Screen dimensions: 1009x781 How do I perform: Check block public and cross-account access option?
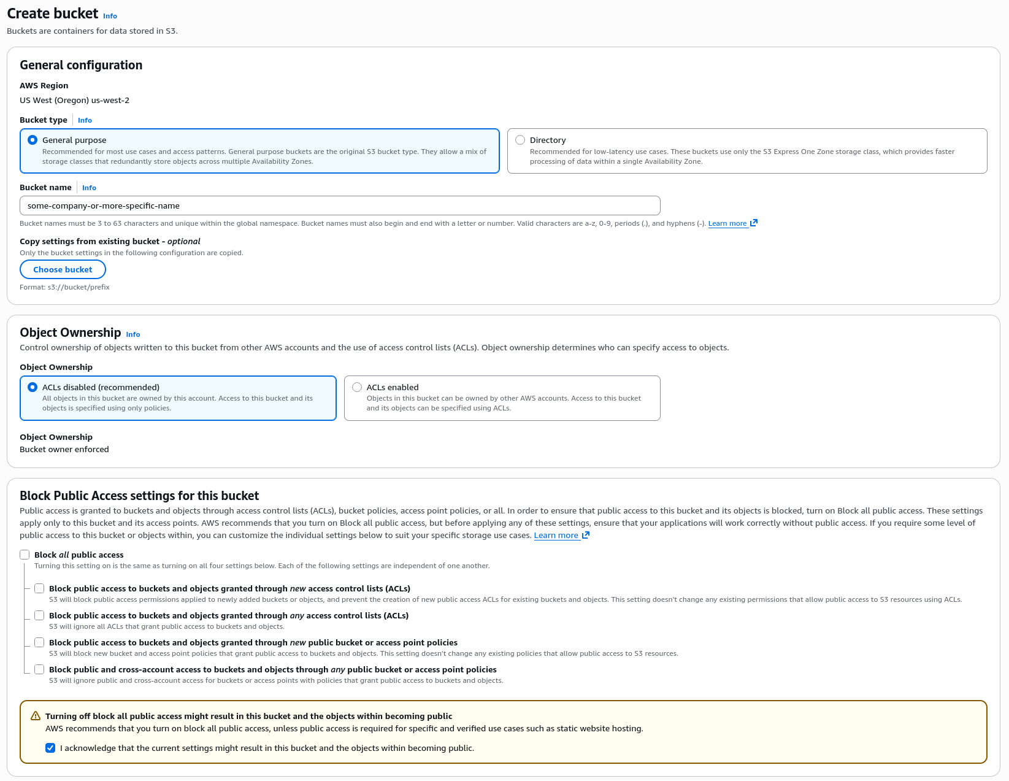39,669
